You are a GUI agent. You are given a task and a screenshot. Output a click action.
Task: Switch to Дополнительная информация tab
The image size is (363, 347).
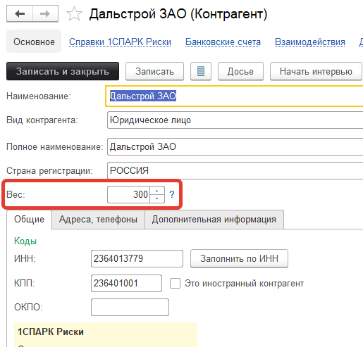click(x=214, y=220)
